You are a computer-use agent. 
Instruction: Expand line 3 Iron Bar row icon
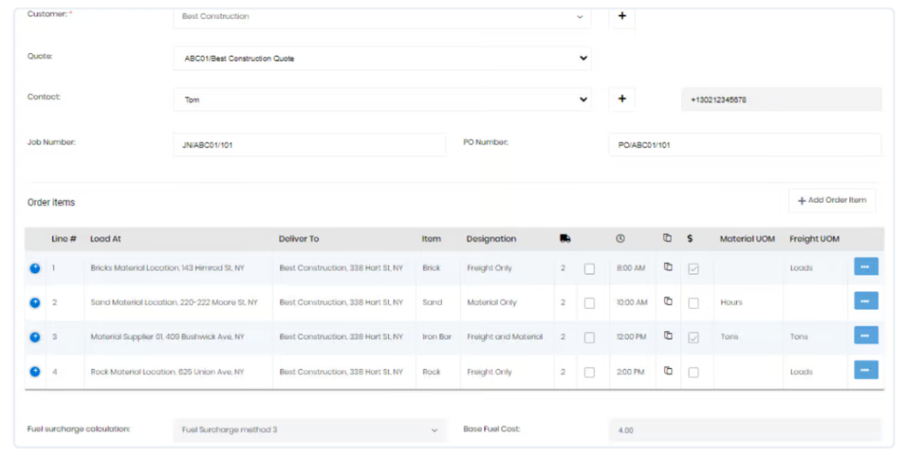pyautogui.click(x=35, y=336)
